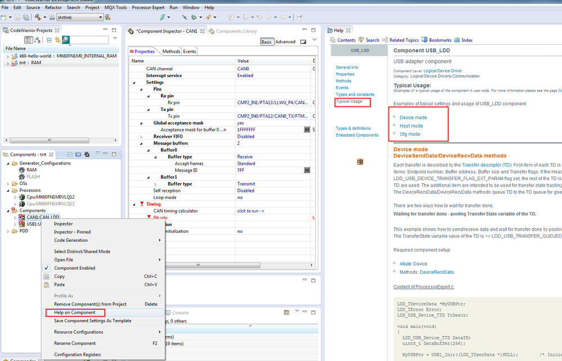The image size is (562, 361).
Task: Click the Index icon in Help view
Action: (x=457, y=40)
